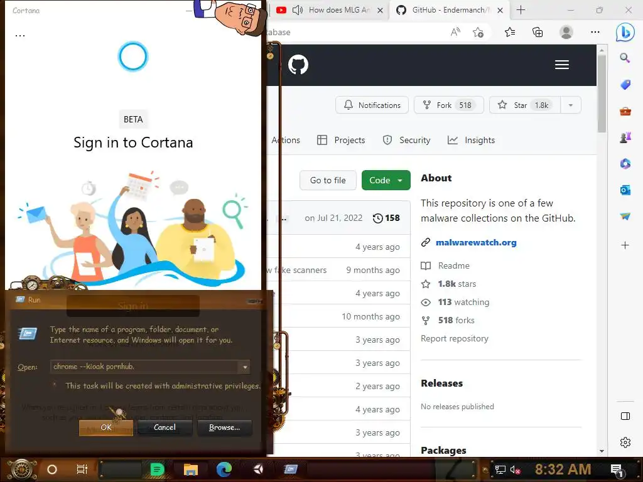The height and width of the screenshot is (482, 643).
Task: Click Report repository link
Action: (x=455, y=338)
